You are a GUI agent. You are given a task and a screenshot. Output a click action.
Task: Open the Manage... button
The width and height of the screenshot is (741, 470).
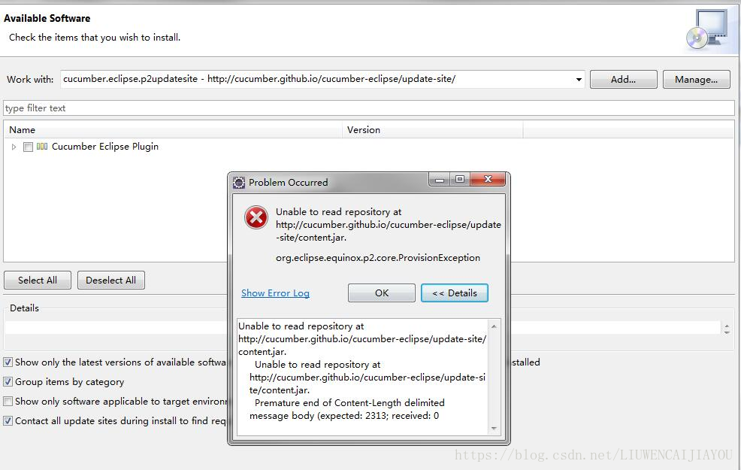pyautogui.click(x=696, y=80)
